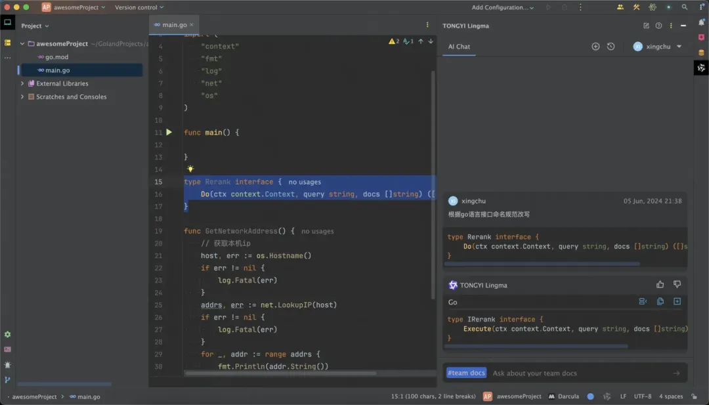709x405 pixels.
Task: Minimize the TONGYI Lingma panel
Action: 683,26
